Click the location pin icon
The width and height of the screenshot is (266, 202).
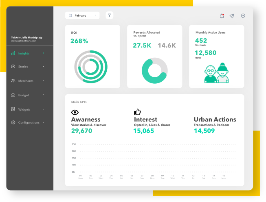point(243,16)
